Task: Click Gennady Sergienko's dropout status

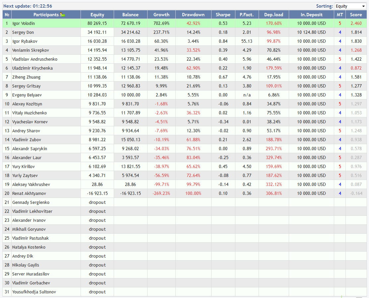Action: [97, 202]
